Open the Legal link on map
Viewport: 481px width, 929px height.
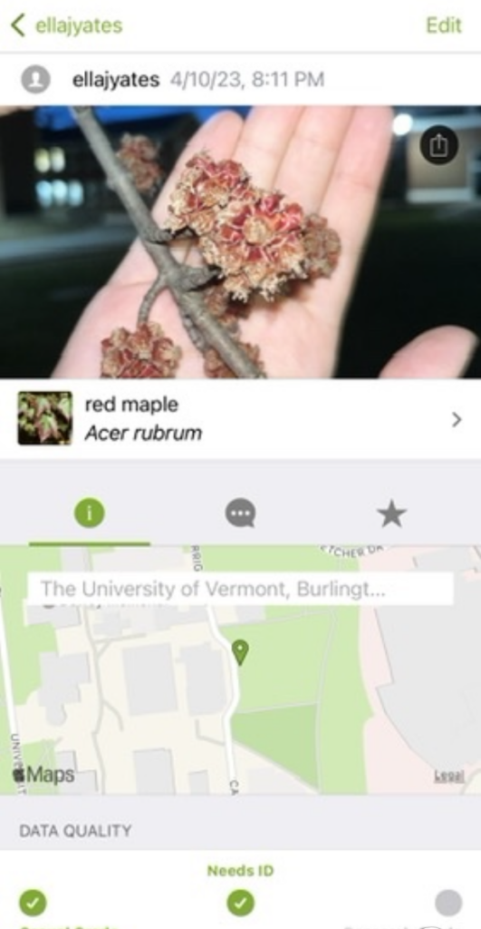[449, 777]
